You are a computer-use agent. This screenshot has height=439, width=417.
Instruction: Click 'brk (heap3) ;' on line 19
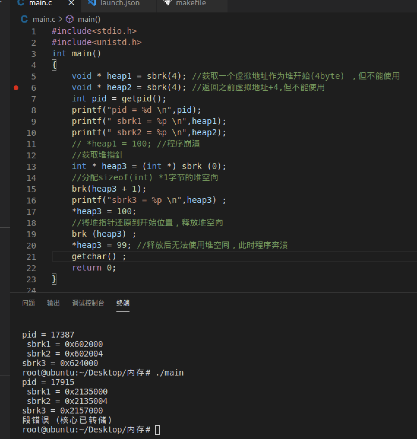coord(104,234)
